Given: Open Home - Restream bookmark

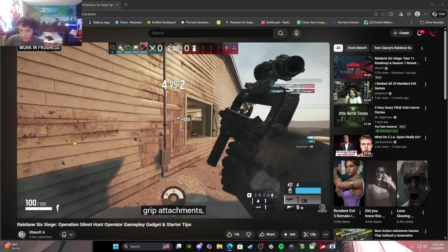Looking at the screenshot, I should tap(128, 22).
